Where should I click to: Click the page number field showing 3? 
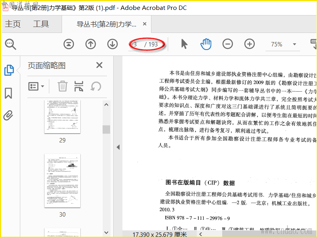135,44
